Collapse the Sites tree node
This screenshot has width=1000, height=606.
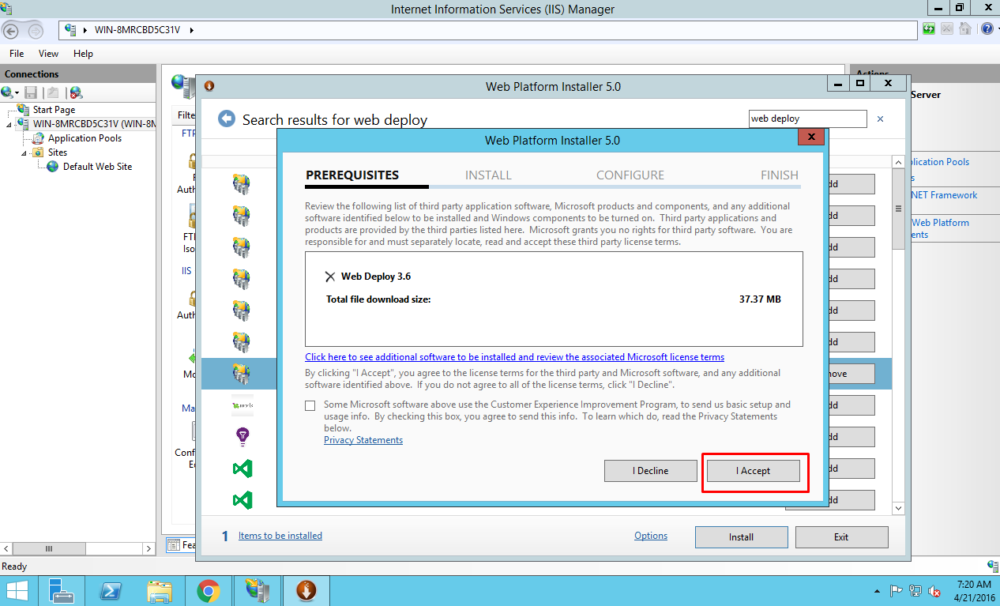[x=24, y=152]
